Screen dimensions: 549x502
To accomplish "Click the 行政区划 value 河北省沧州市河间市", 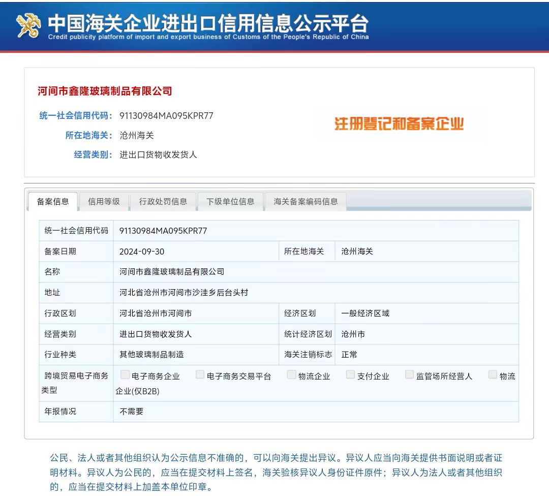I will pos(156,313).
